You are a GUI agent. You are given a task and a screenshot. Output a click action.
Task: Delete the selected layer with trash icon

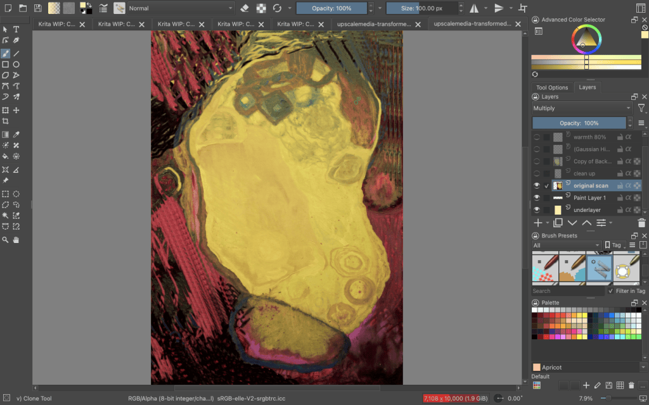(641, 223)
